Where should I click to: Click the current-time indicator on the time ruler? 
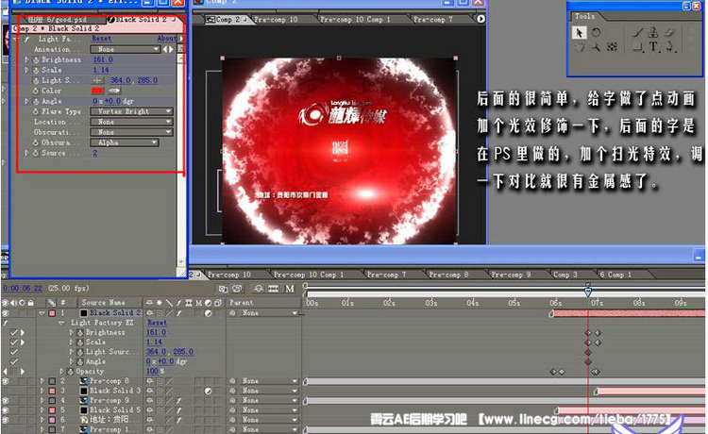[x=588, y=292]
